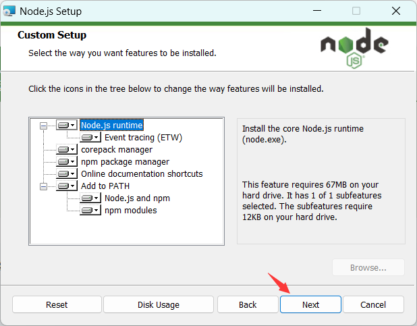Select Event tracing (ETW) tree label
The width and height of the screenshot is (417, 326).
(x=143, y=138)
